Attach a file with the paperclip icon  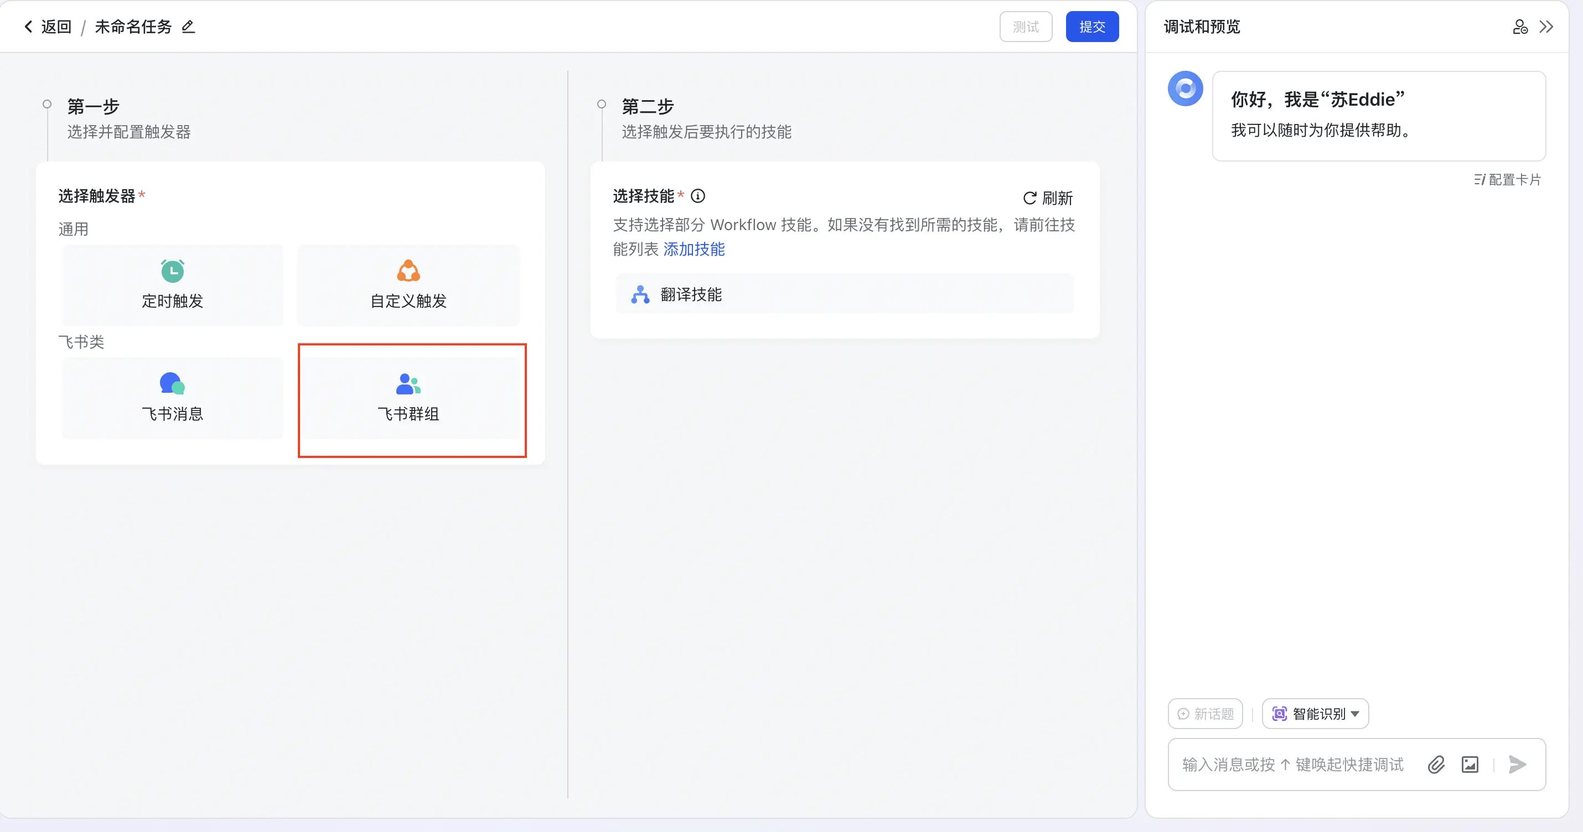tap(1436, 765)
